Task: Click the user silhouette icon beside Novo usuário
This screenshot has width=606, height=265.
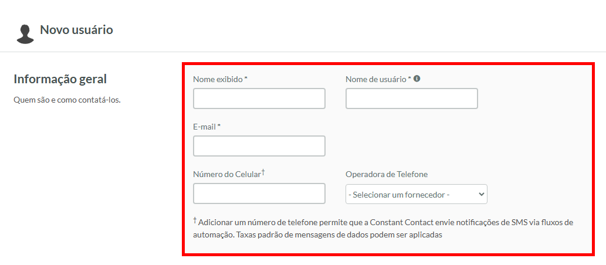Action: click(x=25, y=35)
